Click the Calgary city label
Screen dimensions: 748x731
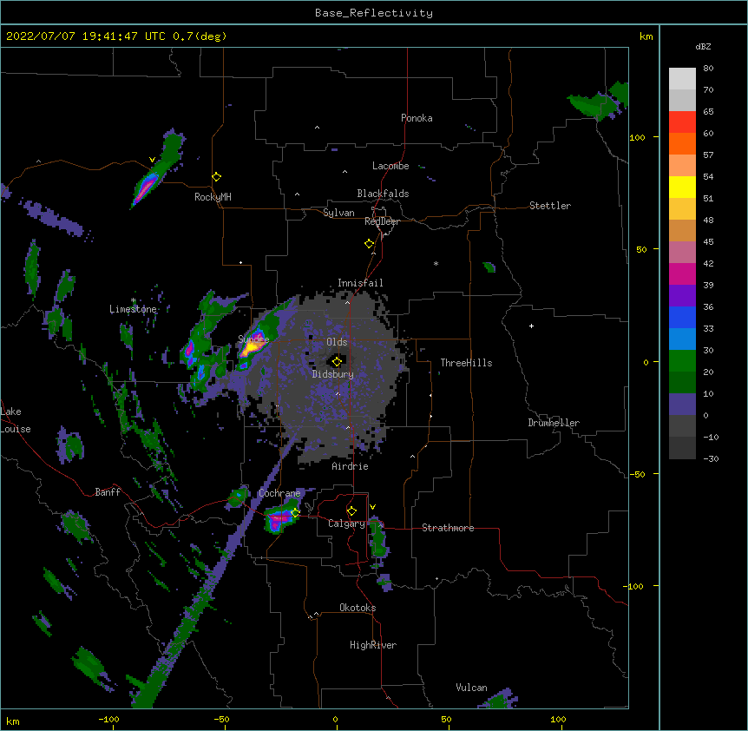[x=346, y=524]
